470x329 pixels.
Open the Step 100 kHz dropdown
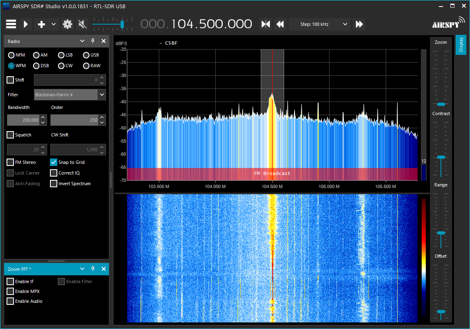(x=319, y=24)
